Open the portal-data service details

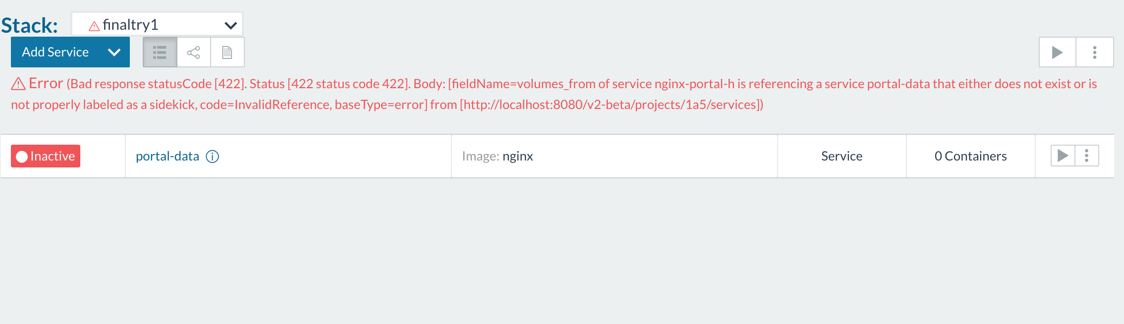click(167, 156)
